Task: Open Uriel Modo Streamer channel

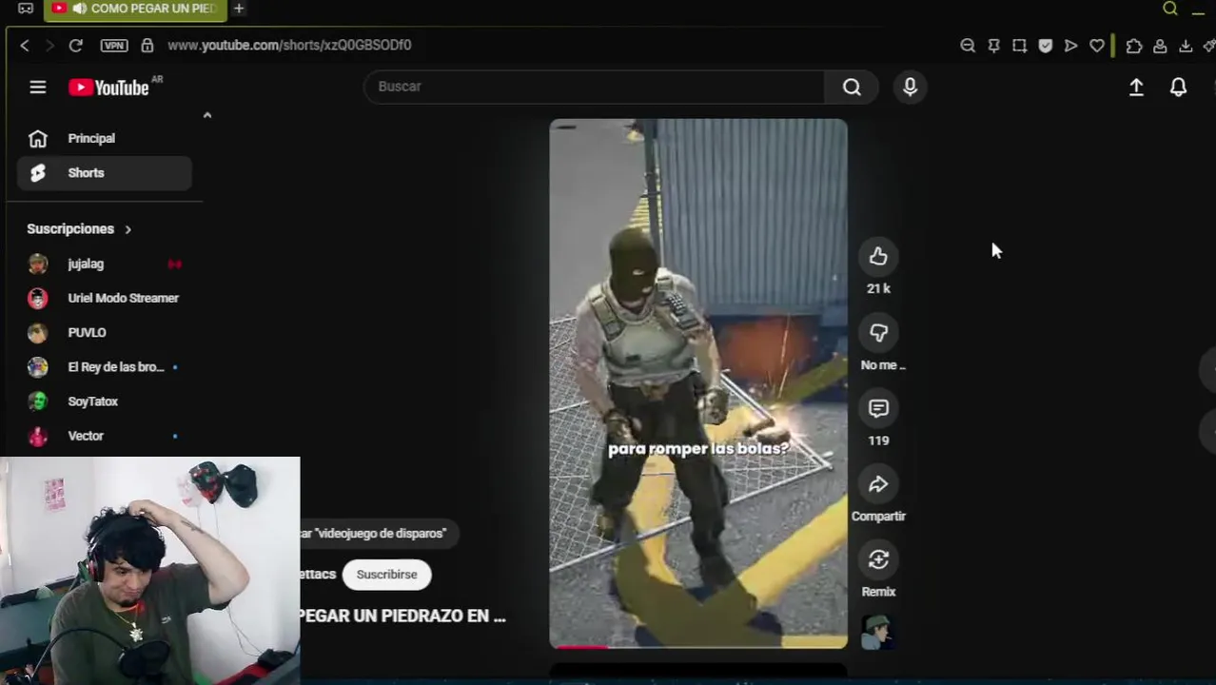Action: 105,298
